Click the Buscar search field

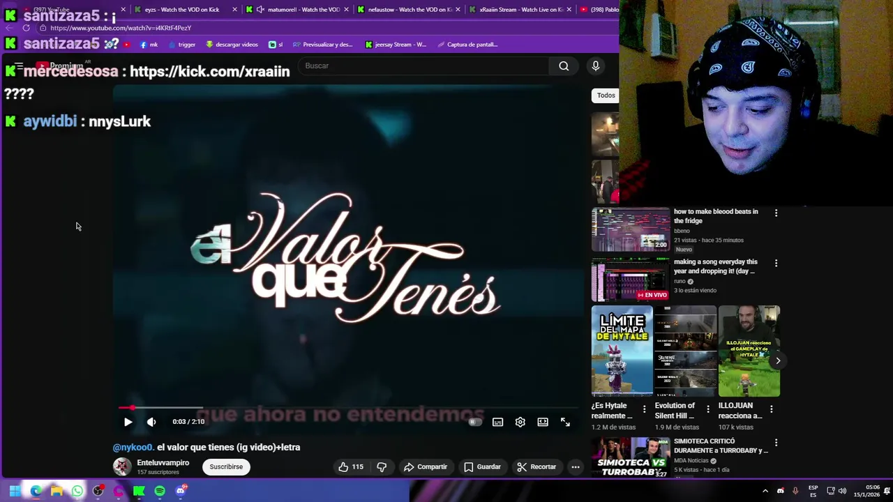(423, 66)
